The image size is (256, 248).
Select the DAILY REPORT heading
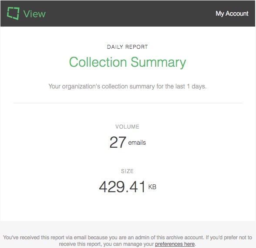pos(127,47)
